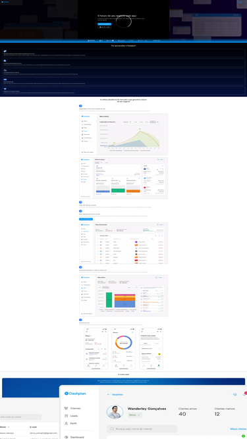Open the Ativo status dropdown

(135, 415)
